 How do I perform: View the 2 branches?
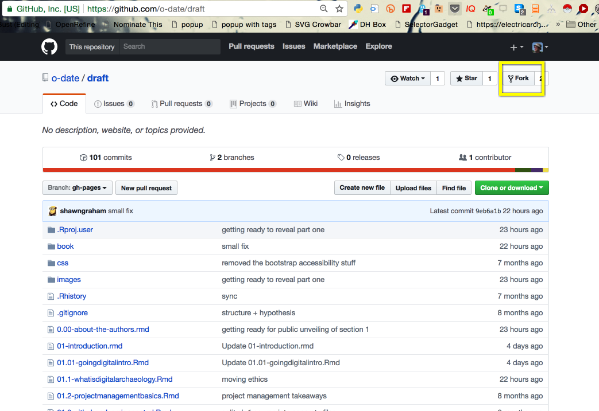(232, 158)
